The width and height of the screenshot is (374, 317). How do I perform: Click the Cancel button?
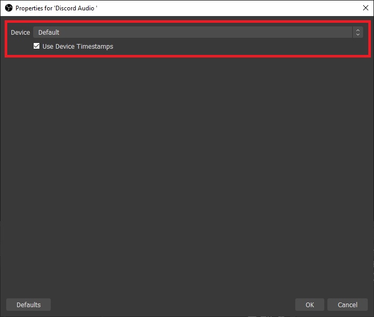point(347,305)
